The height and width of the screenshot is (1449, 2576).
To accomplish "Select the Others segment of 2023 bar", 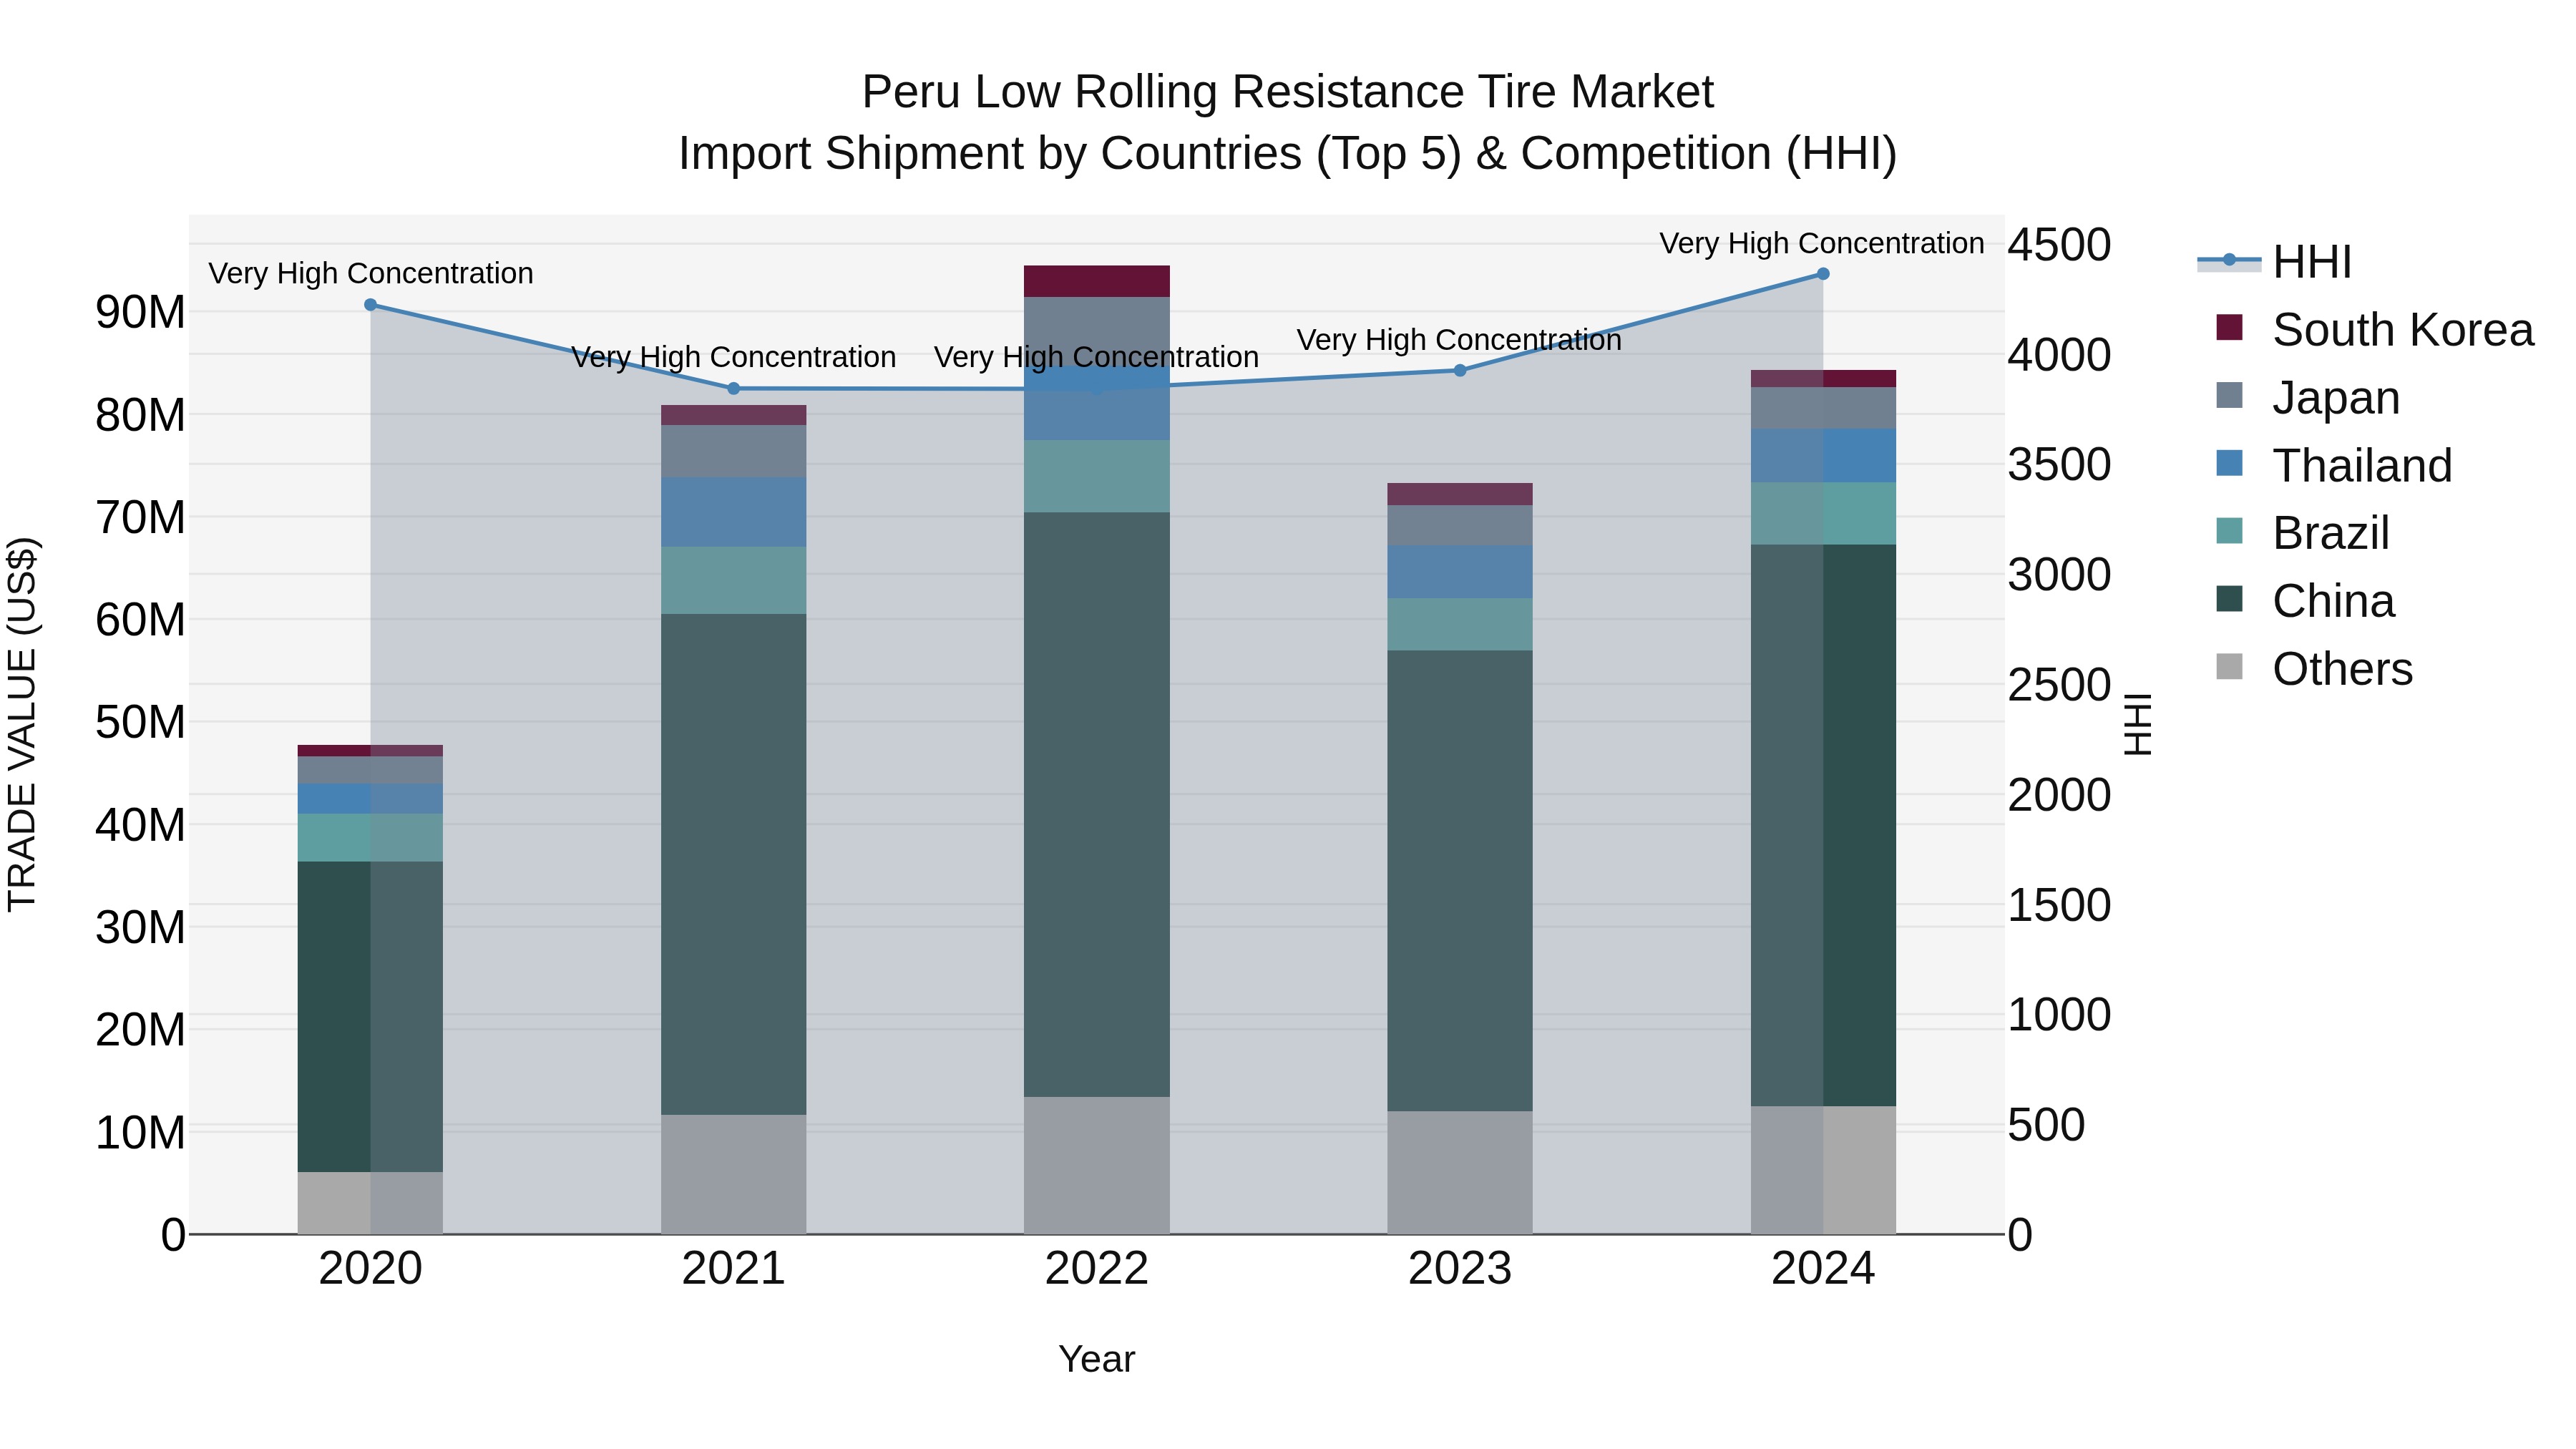I will coord(1460,1172).
